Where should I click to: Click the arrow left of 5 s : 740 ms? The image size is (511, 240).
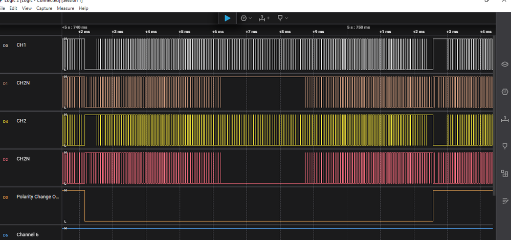pos(63,27)
